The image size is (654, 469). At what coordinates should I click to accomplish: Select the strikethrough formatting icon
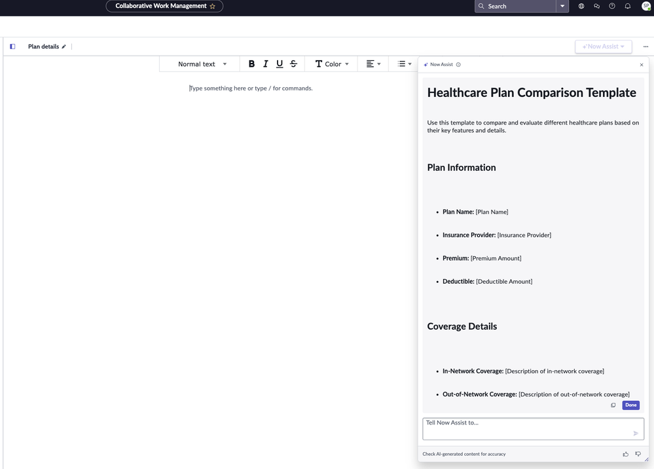point(293,64)
